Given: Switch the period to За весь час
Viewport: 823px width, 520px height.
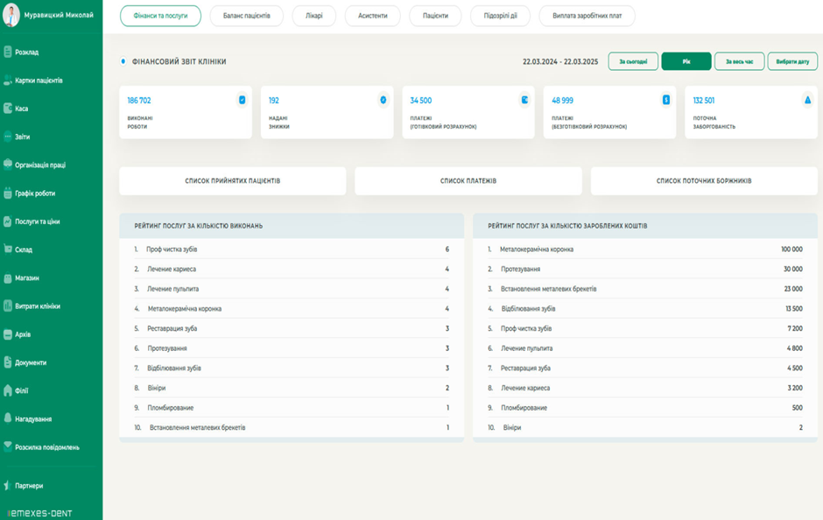Looking at the screenshot, I should click(739, 62).
